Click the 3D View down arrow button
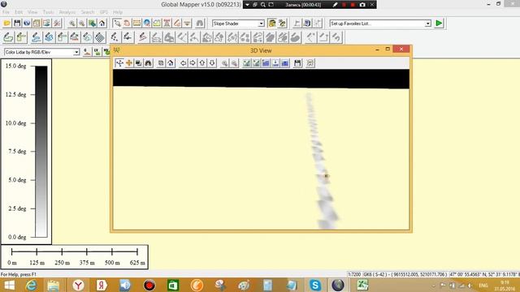Image resolution: width=520 pixels, height=292 pixels. tap(212, 63)
